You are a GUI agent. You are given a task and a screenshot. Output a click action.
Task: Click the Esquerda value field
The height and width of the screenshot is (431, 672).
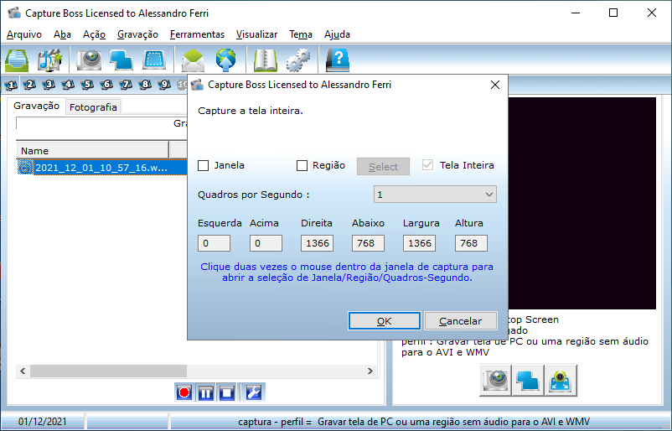[x=214, y=243]
